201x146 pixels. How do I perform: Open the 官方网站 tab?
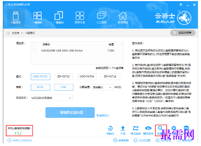(123, 18)
